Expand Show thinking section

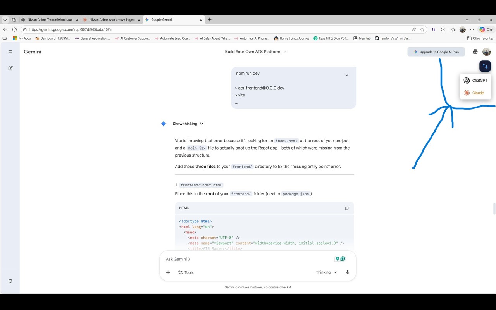(x=188, y=124)
